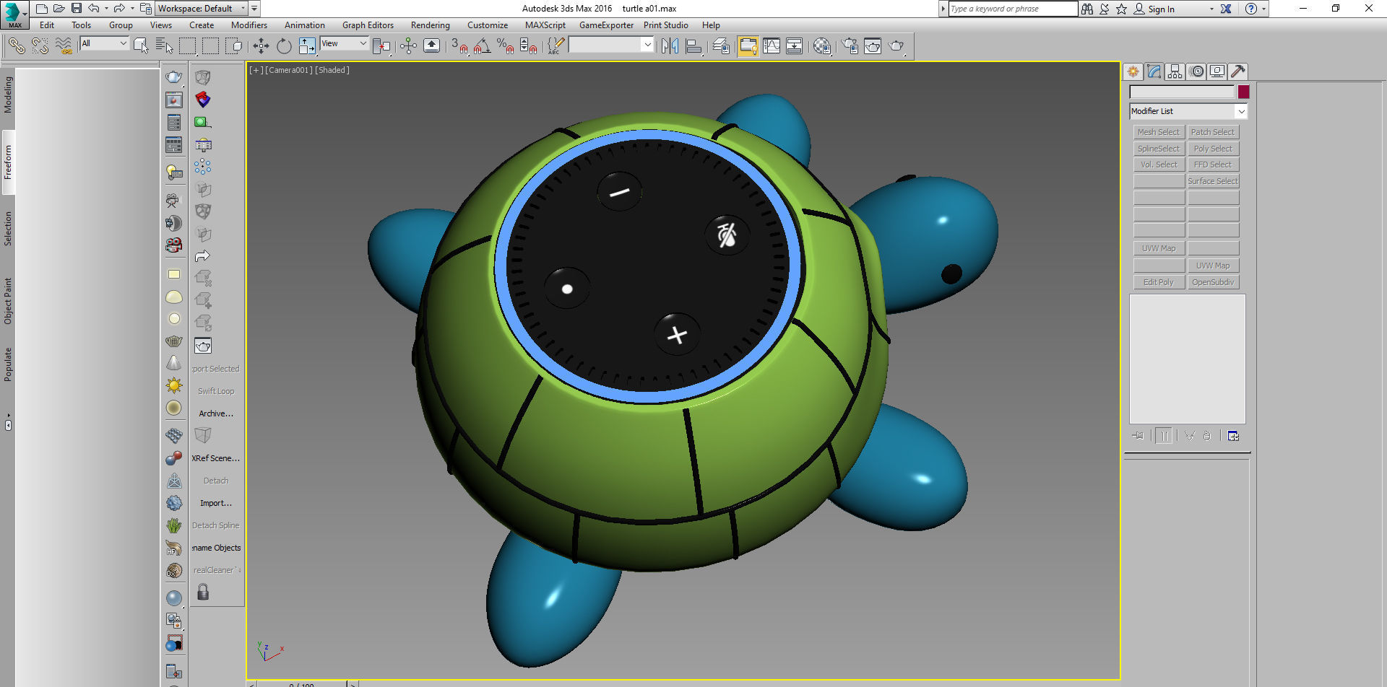1387x687 pixels.
Task: Click the Align tool icon
Action: pyautogui.click(x=693, y=46)
